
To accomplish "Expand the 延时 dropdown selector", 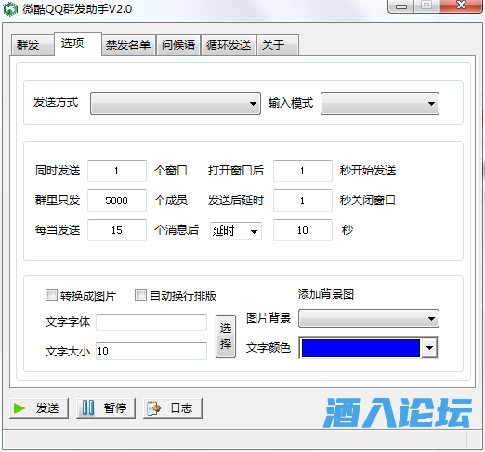I will tap(236, 231).
